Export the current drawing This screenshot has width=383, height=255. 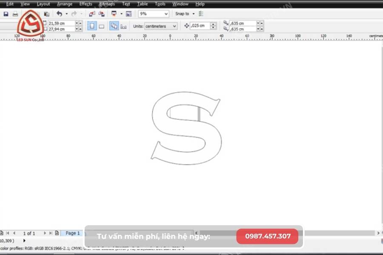pos(102,14)
